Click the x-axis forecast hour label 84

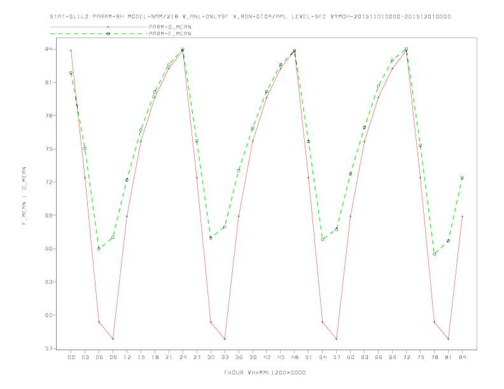463,357
